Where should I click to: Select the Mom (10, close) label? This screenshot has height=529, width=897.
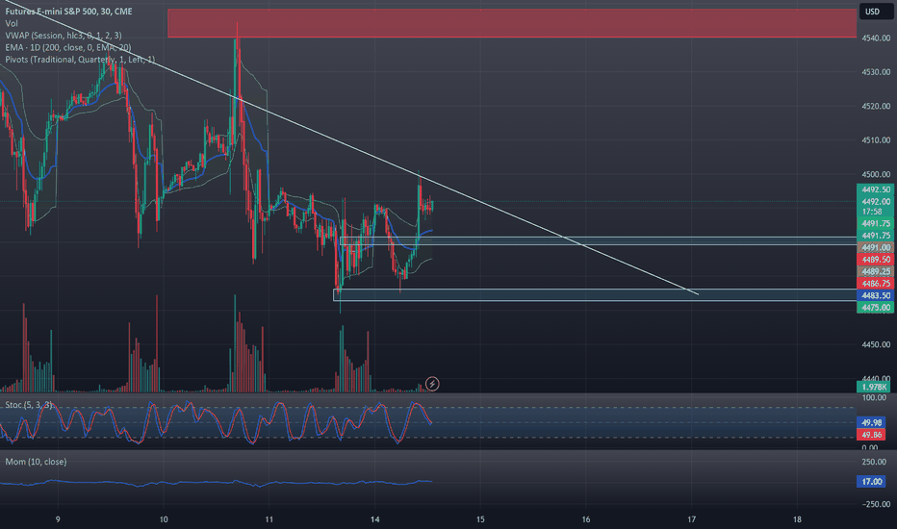(36, 462)
